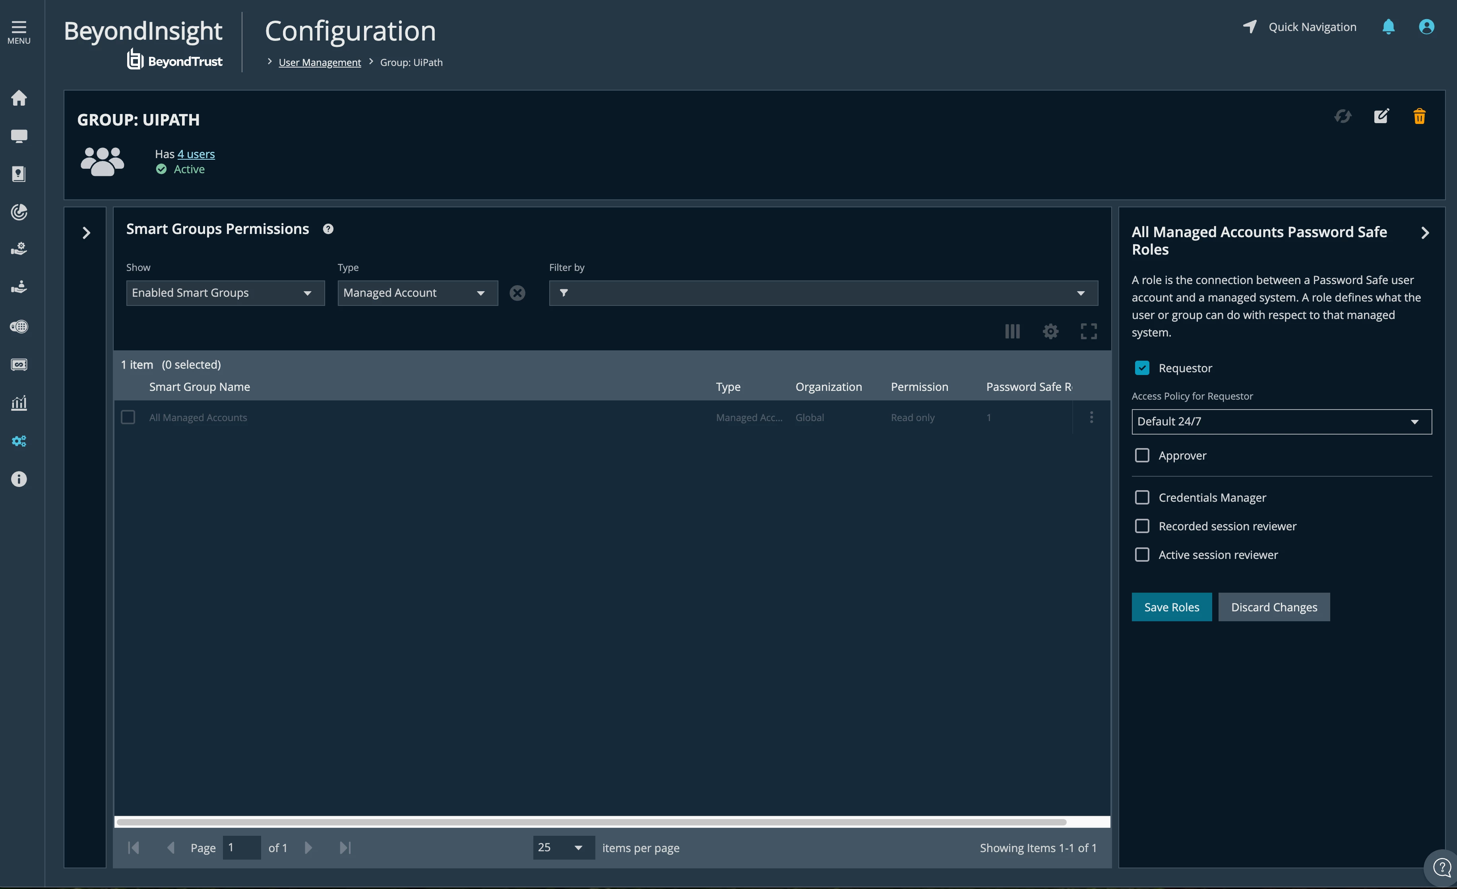The image size is (1457, 889).
Task: Open row actions for All Managed Accounts
Action: click(1092, 417)
